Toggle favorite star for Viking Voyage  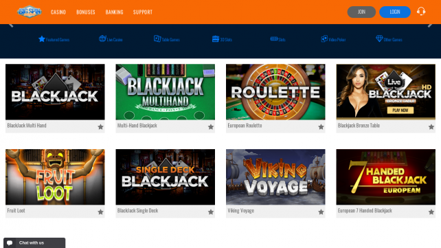[321, 212]
